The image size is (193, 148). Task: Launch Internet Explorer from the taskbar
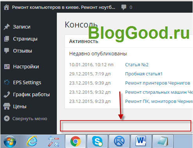pos(32,141)
